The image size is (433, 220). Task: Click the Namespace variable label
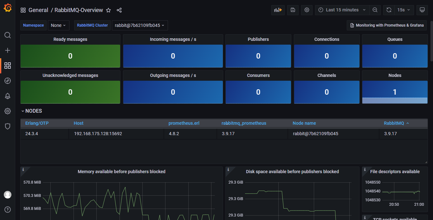[34, 25]
